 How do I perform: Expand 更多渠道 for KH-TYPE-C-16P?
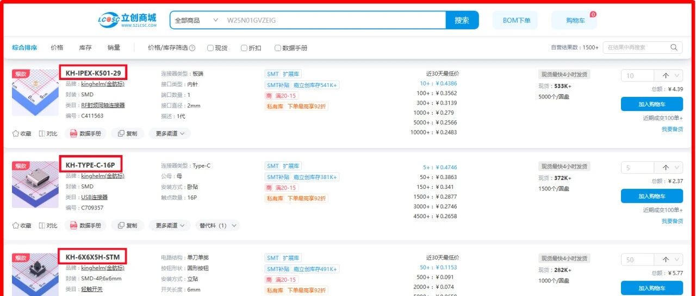tap(170, 225)
